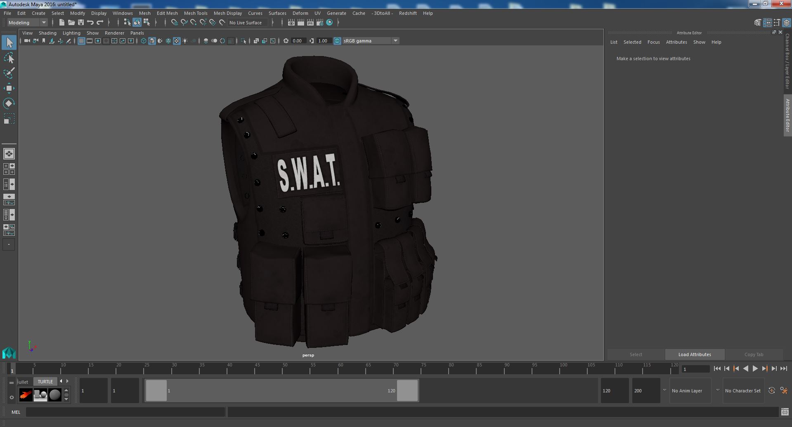Activate the Move tool

click(9, 88)
